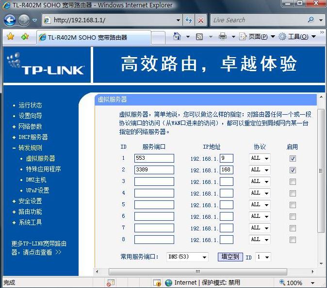Open the target ID dropdown next to 填空到
Screen dimensions: 327x288
[x=263, y=257]
